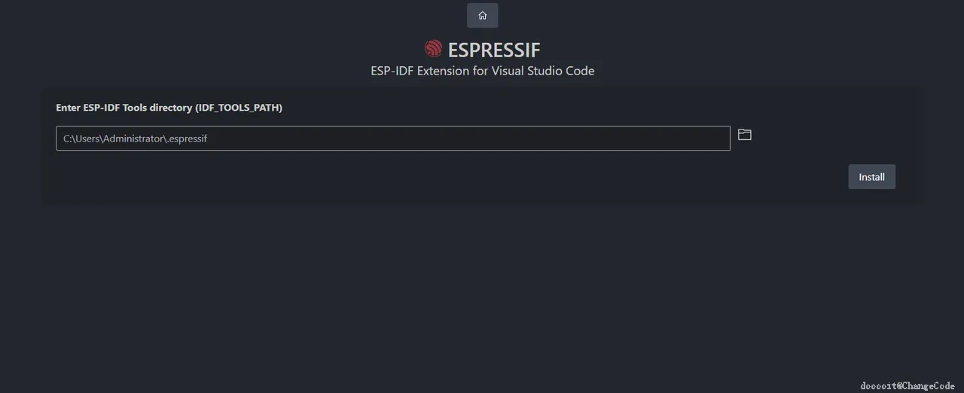Viewport: 964px width, 393px height.
Task: Click the word directory in the label
Action: coord(172,108)
